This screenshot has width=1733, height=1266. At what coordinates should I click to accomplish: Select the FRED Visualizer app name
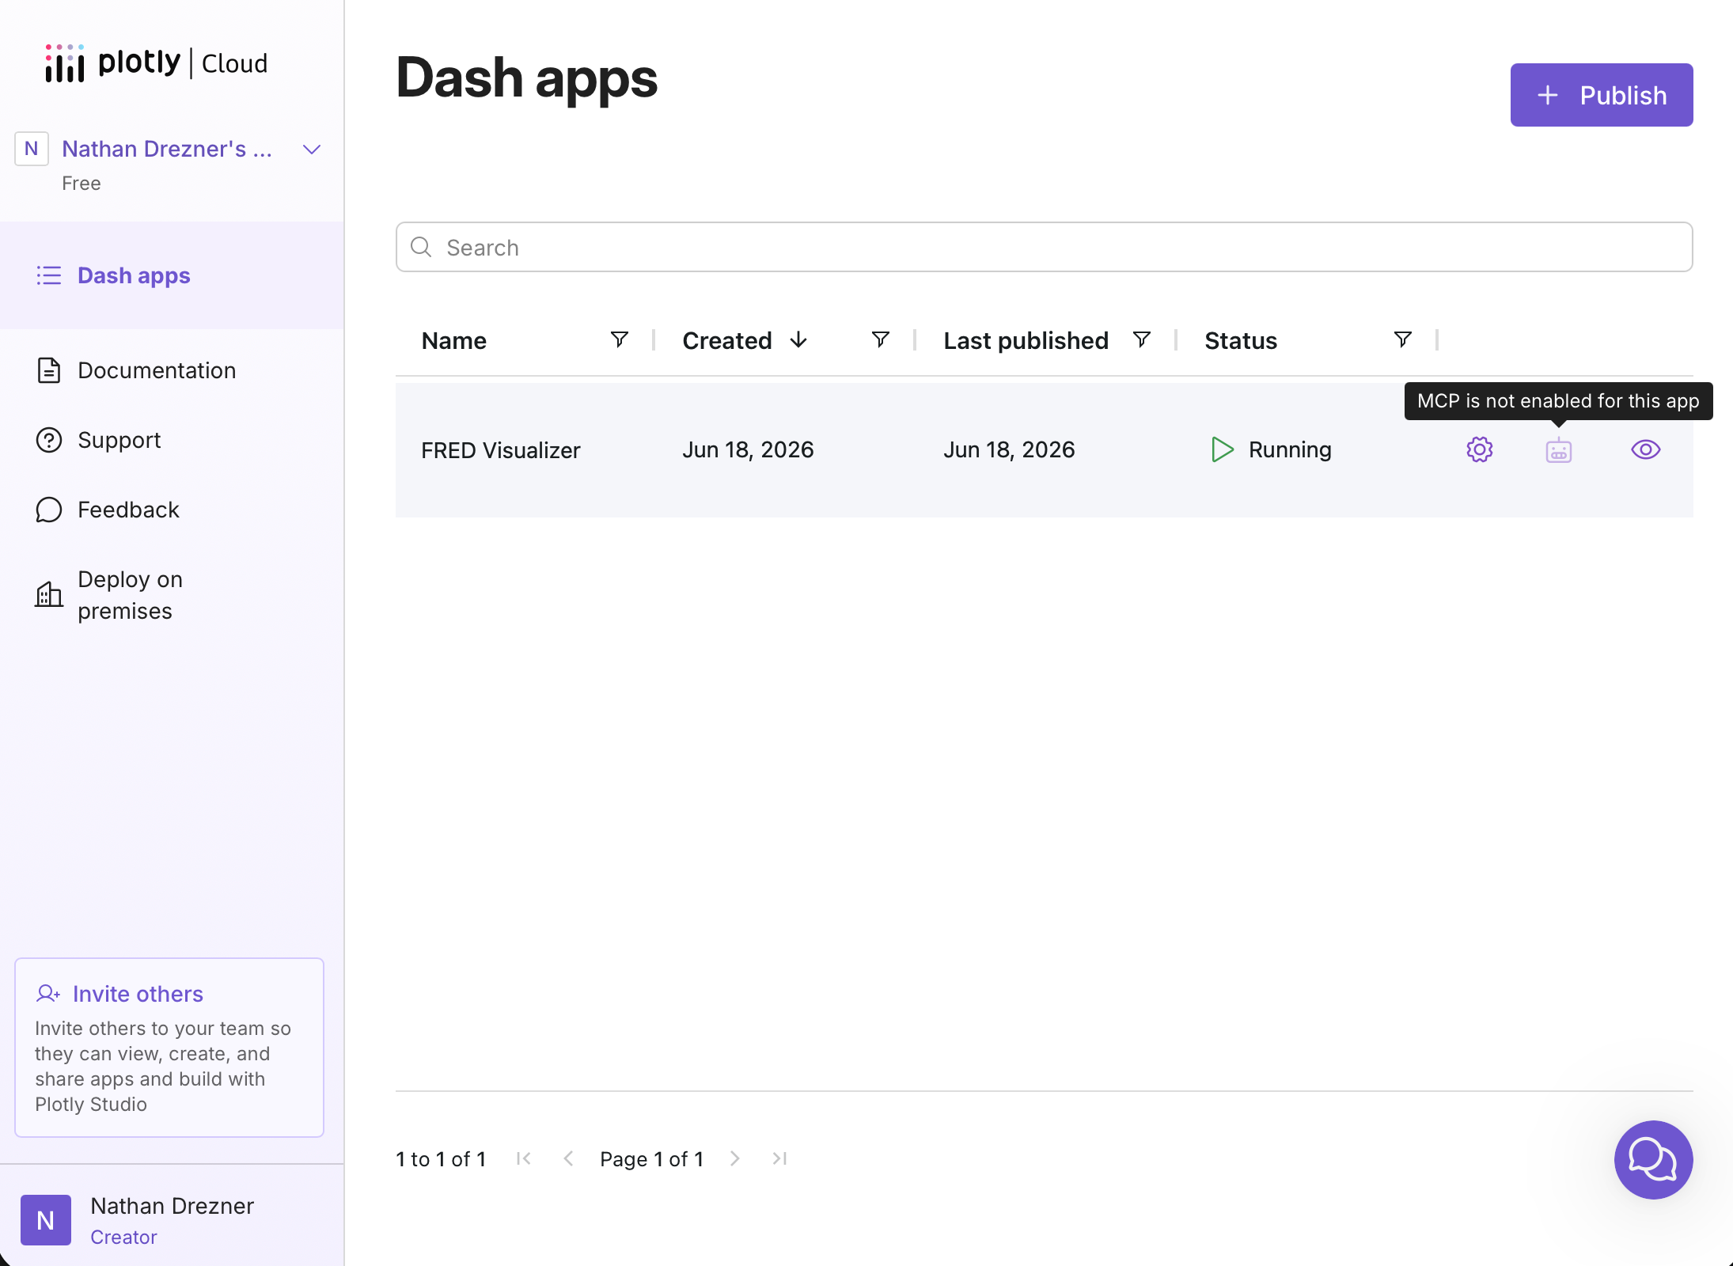[501, 449]
